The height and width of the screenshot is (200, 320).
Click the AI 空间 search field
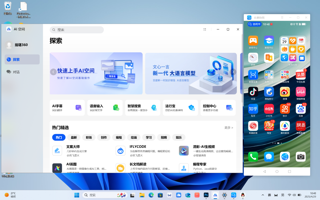[x=77, y=30]
